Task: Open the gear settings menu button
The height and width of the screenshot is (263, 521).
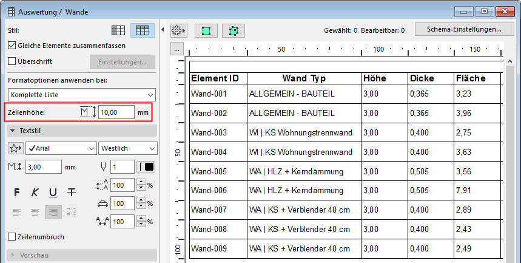Action: (x=178, y=30)
